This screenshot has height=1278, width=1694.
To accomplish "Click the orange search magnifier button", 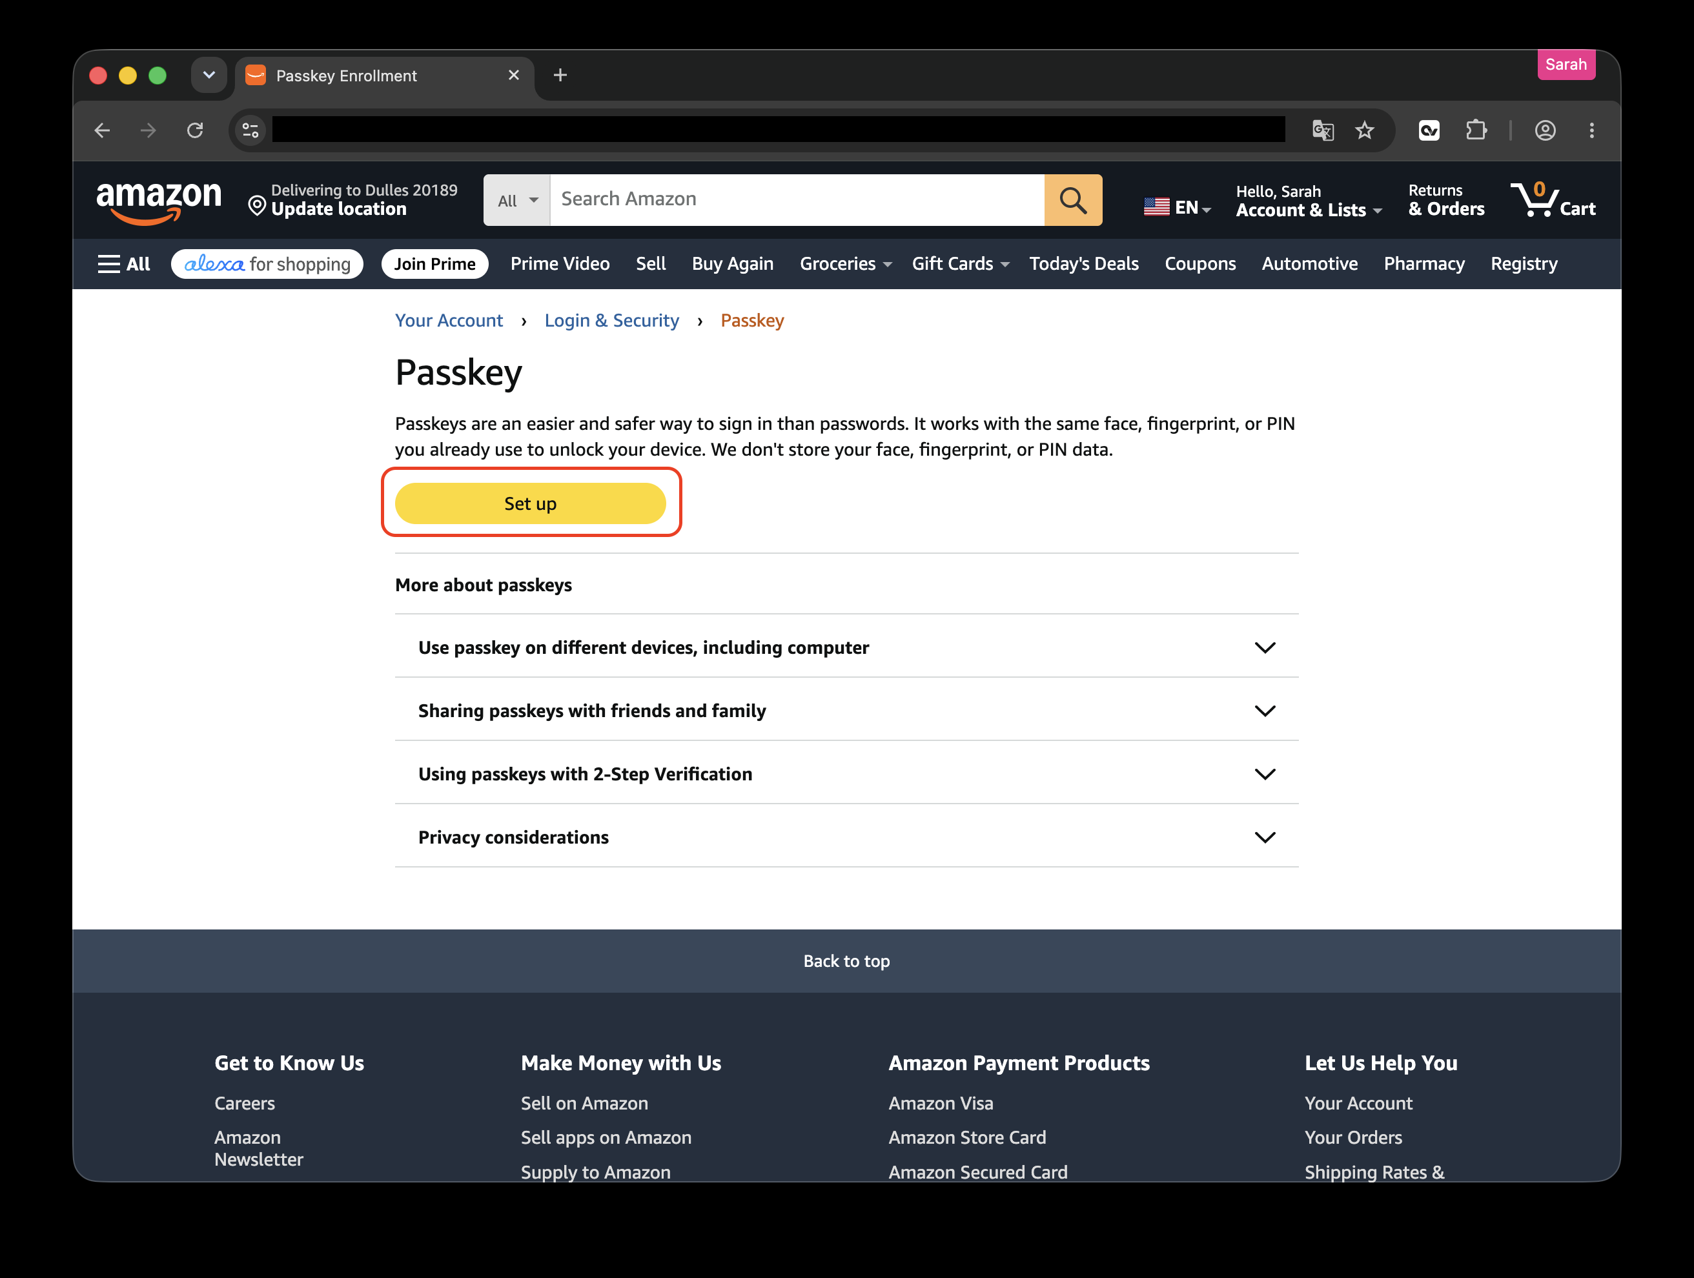I will coord(1073,200).
